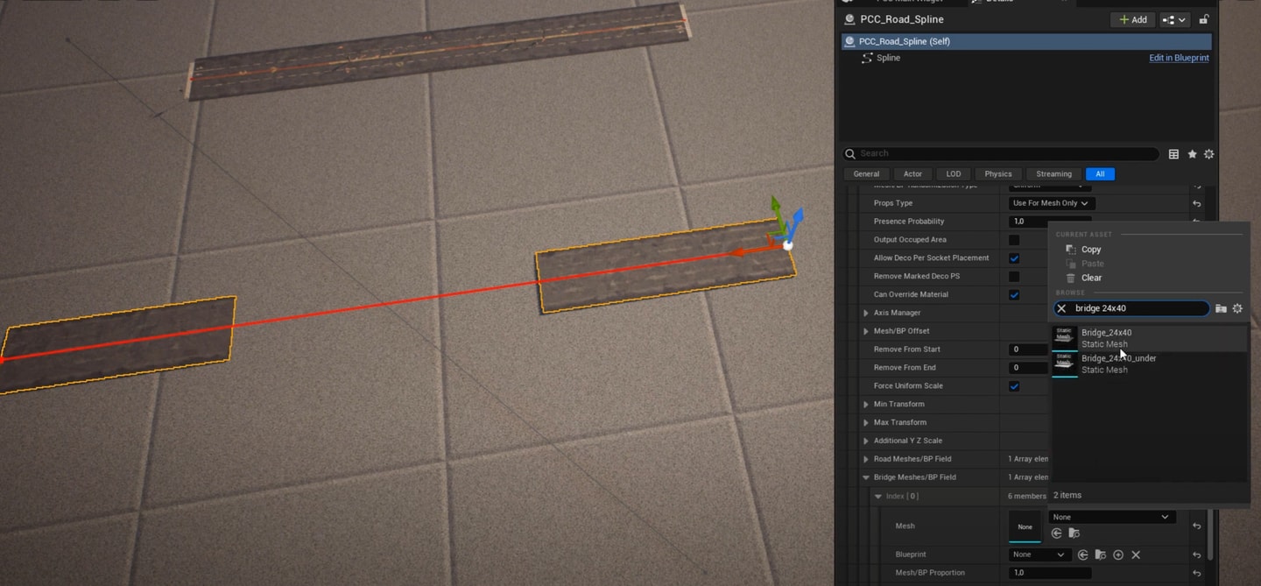This screenshot has width=1261, height=586.
Task: Click the Mesh/BP Proportion value field
Action: pos(1050,573)
